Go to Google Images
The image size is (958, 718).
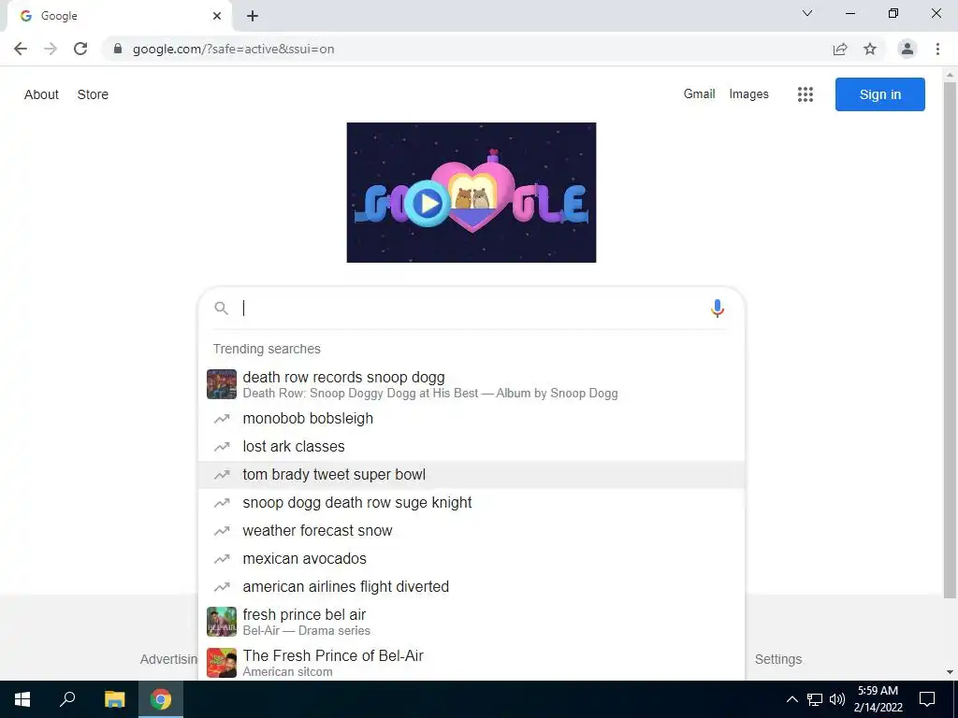749,94
